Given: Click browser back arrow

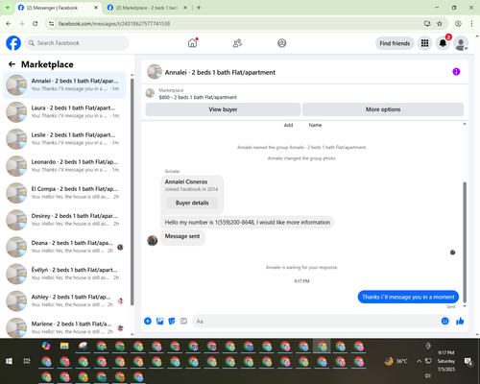Looking at the screenshot, I should [x=9, y=23].
